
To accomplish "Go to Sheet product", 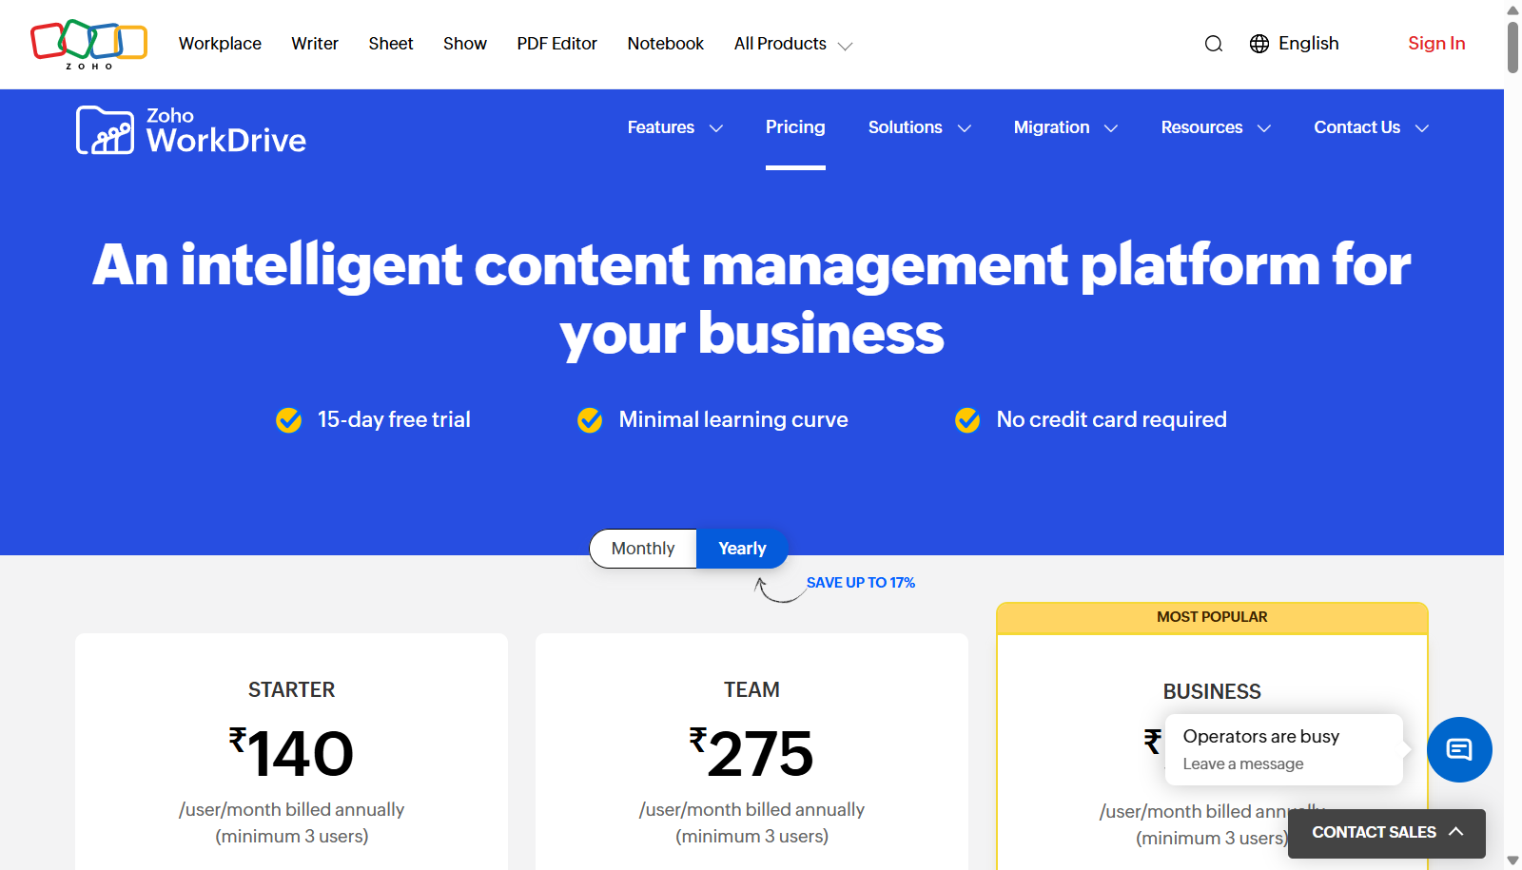I will pos(391,44).
